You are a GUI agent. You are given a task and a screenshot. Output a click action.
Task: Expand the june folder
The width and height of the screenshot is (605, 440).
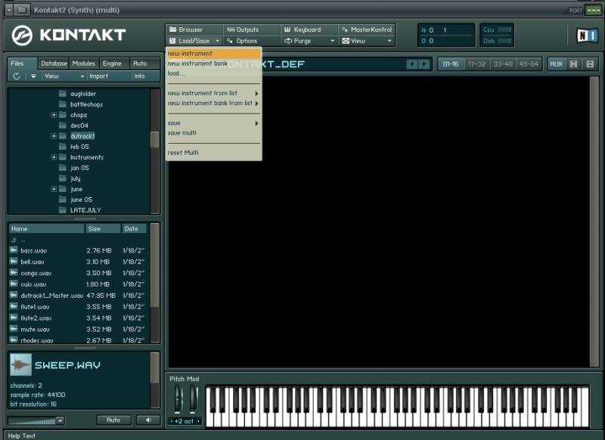click(x=54, y=189)
